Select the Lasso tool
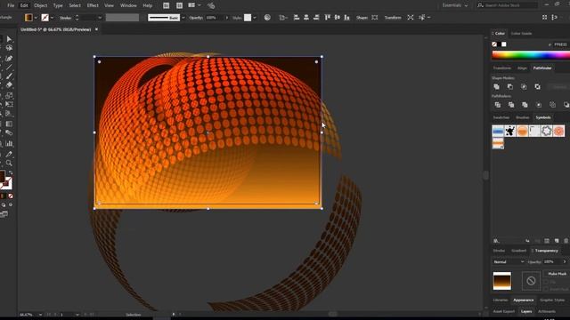 (9, 48)
